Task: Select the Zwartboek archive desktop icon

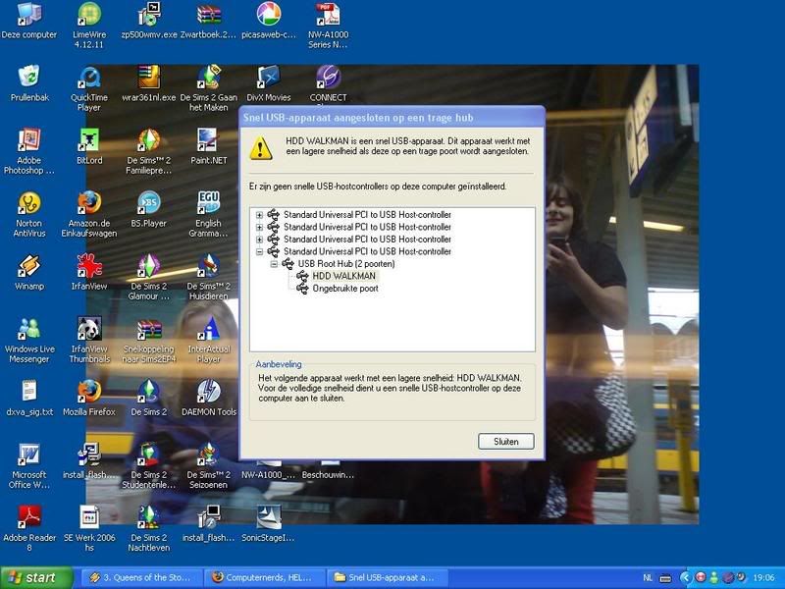Action: [x=208, y=22]
